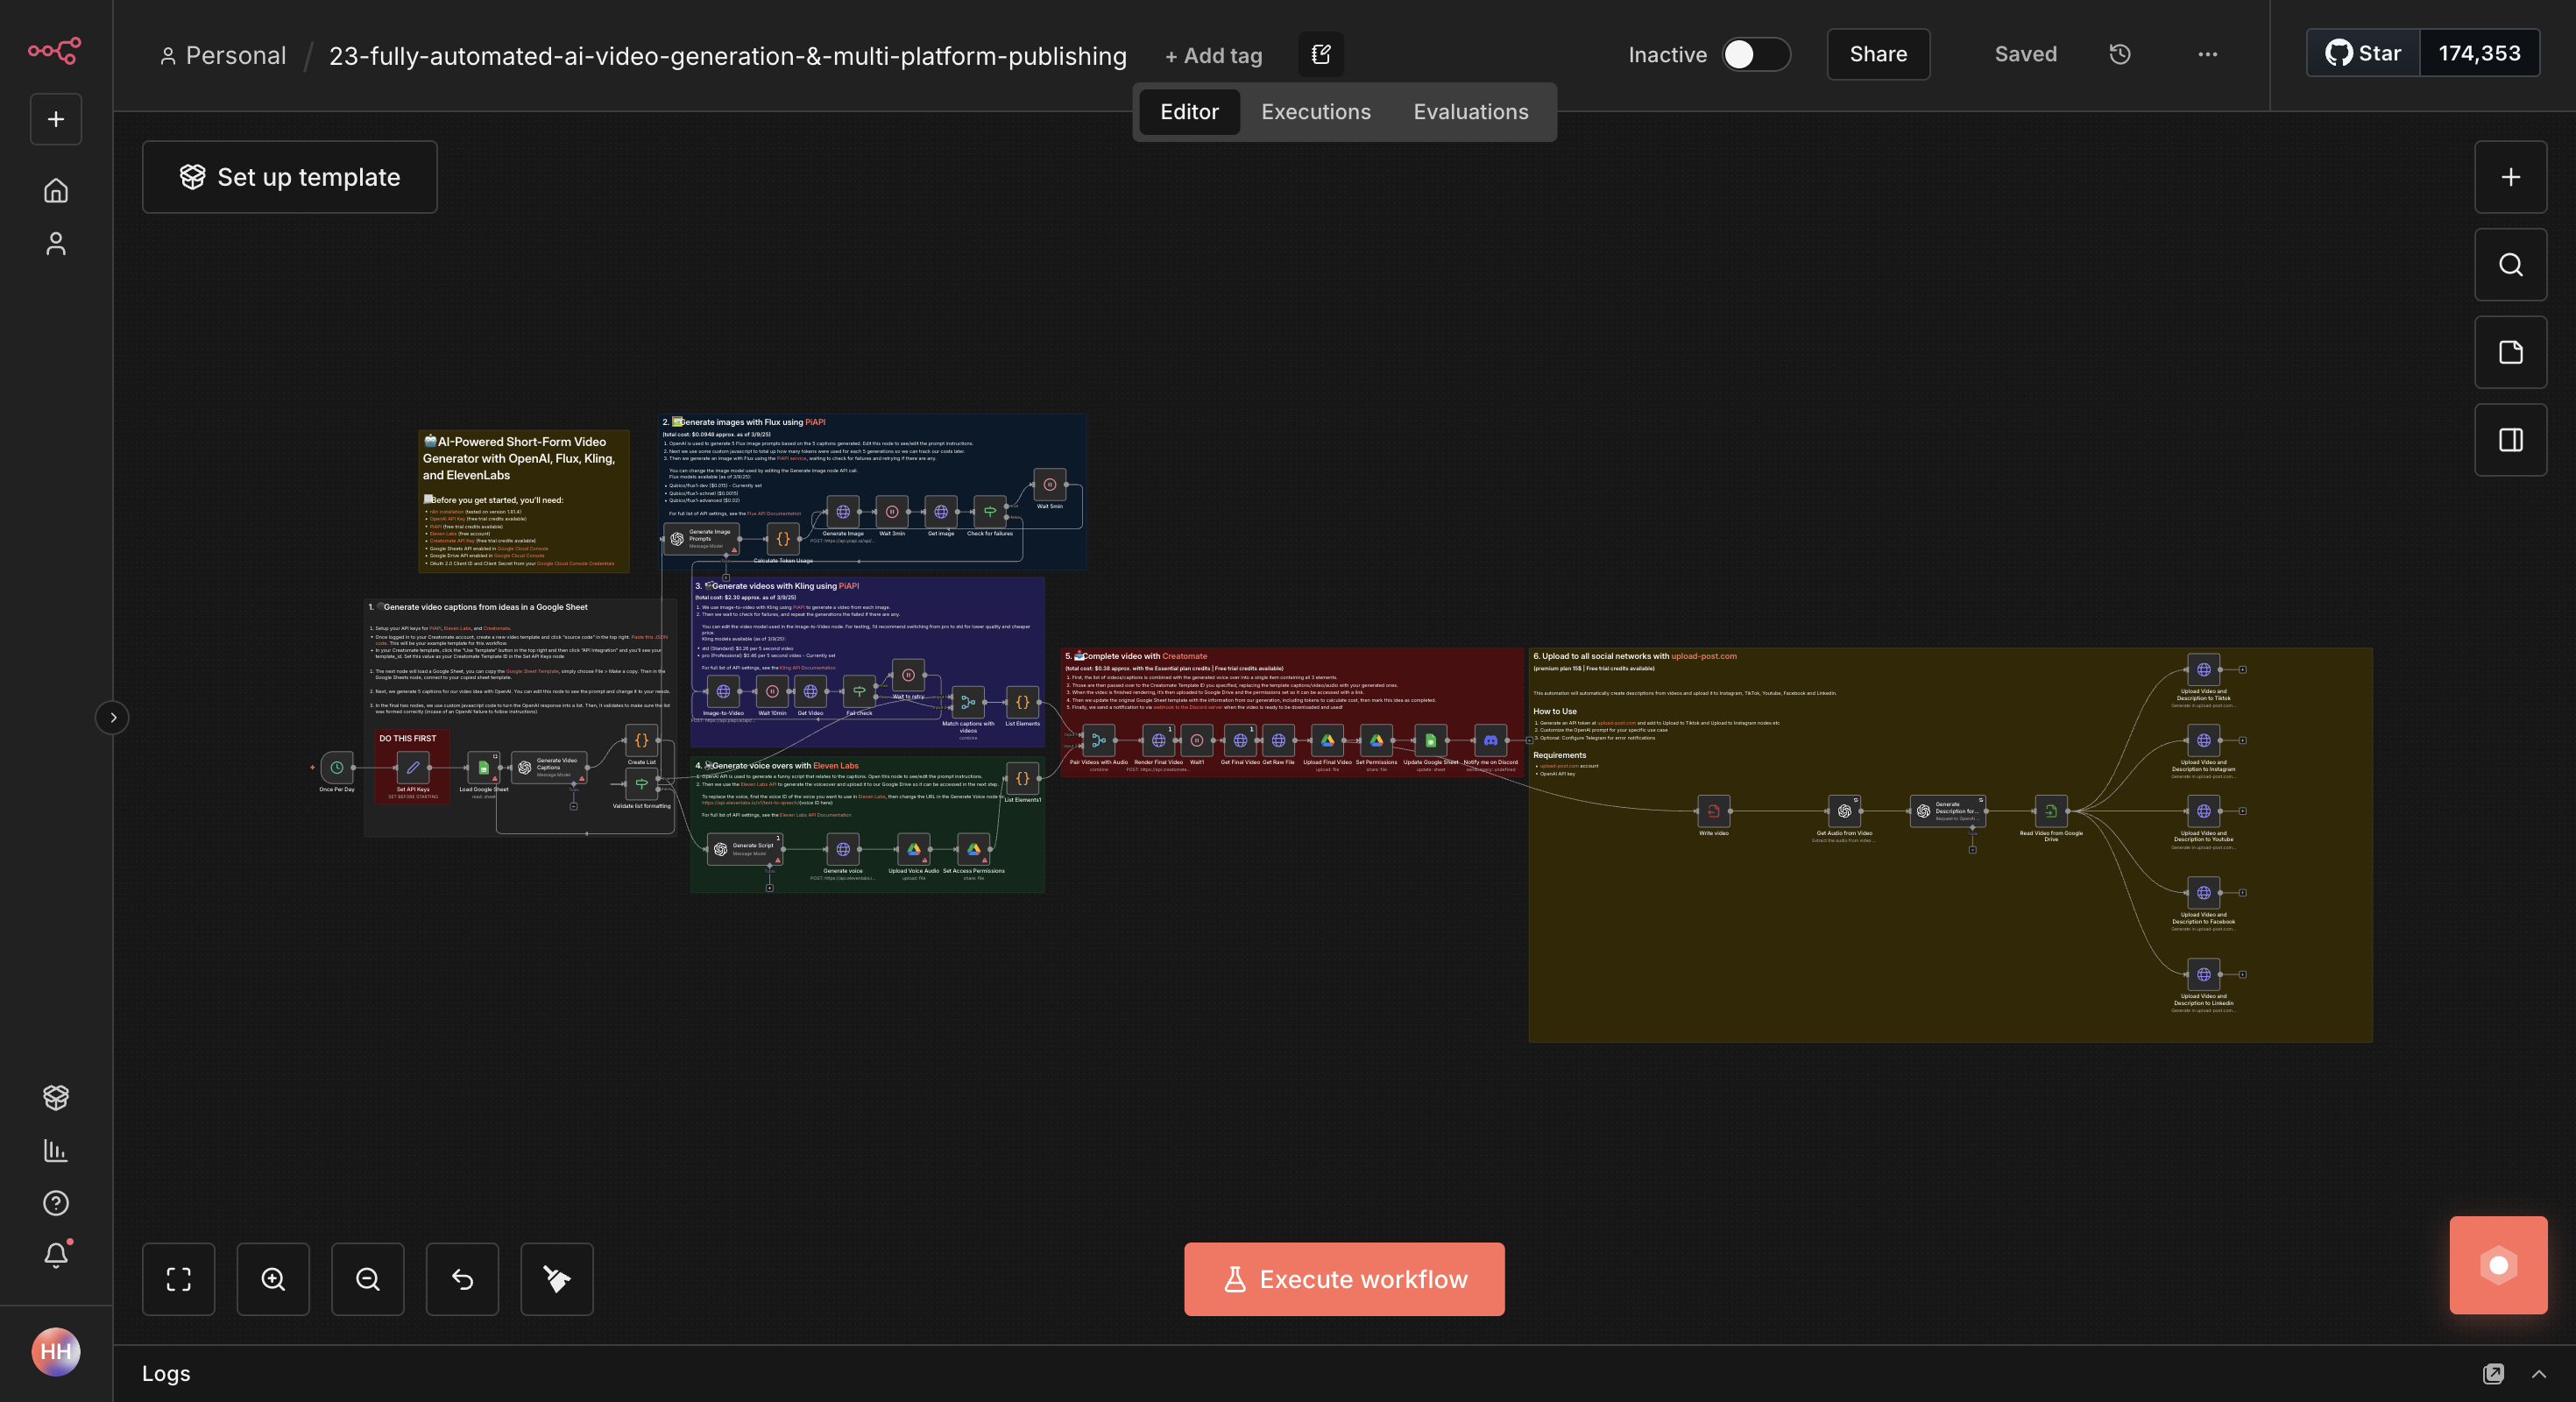Screen dimensions: 2576x1402
Task: Open the Insights chart icon in the sidebar
Action: pos(56,1150)
